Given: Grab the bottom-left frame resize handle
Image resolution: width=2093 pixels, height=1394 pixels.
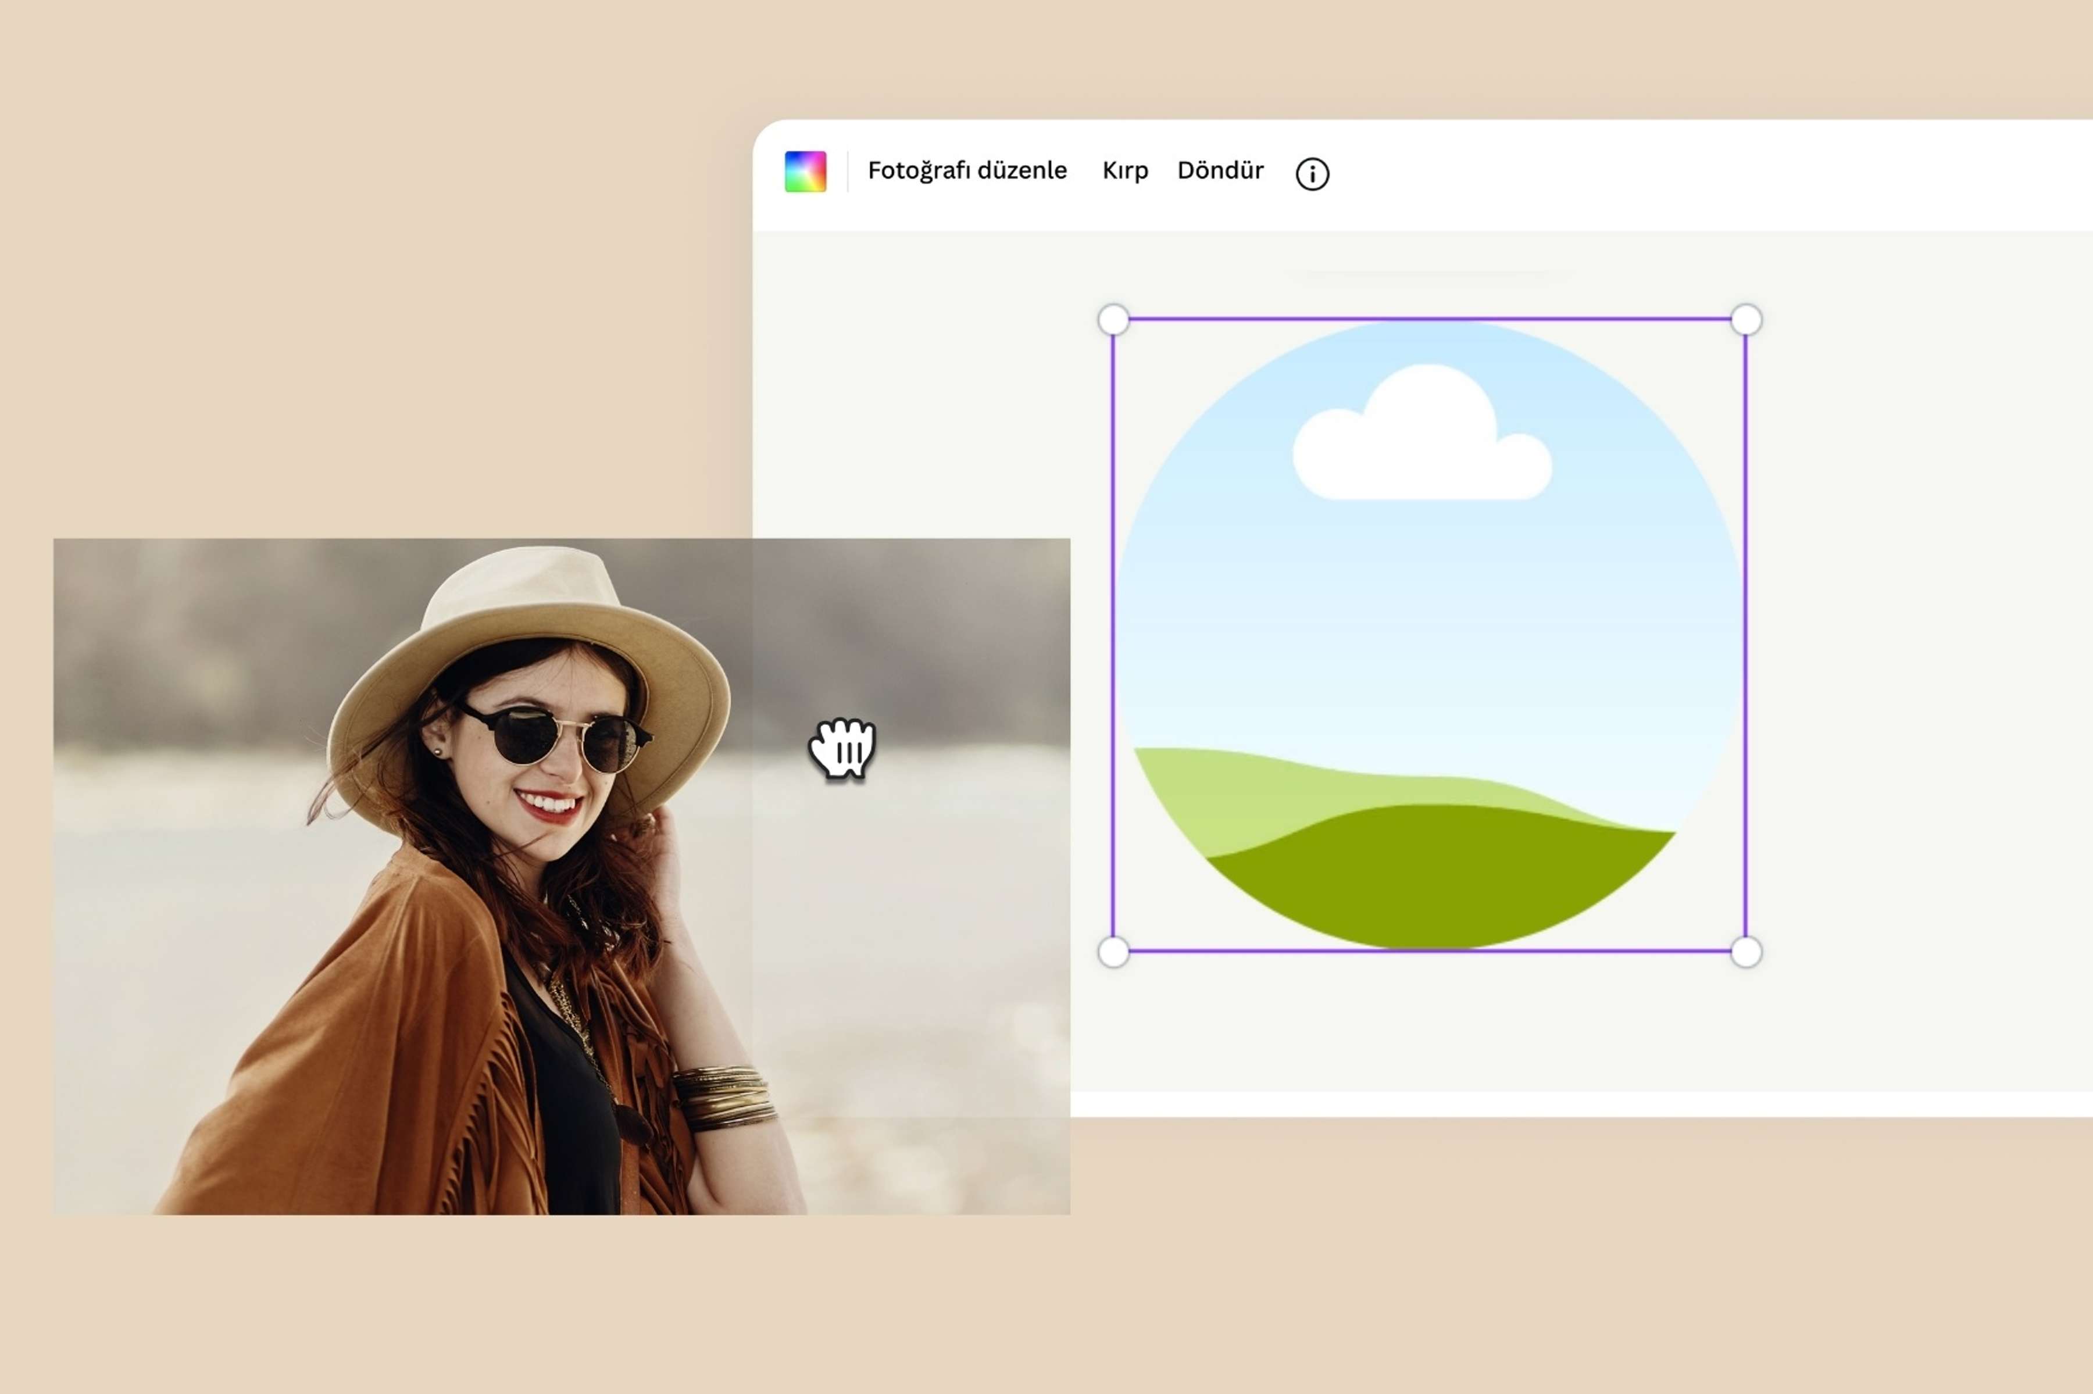Looking at the screenshot, I should [x=1113, y=951].
